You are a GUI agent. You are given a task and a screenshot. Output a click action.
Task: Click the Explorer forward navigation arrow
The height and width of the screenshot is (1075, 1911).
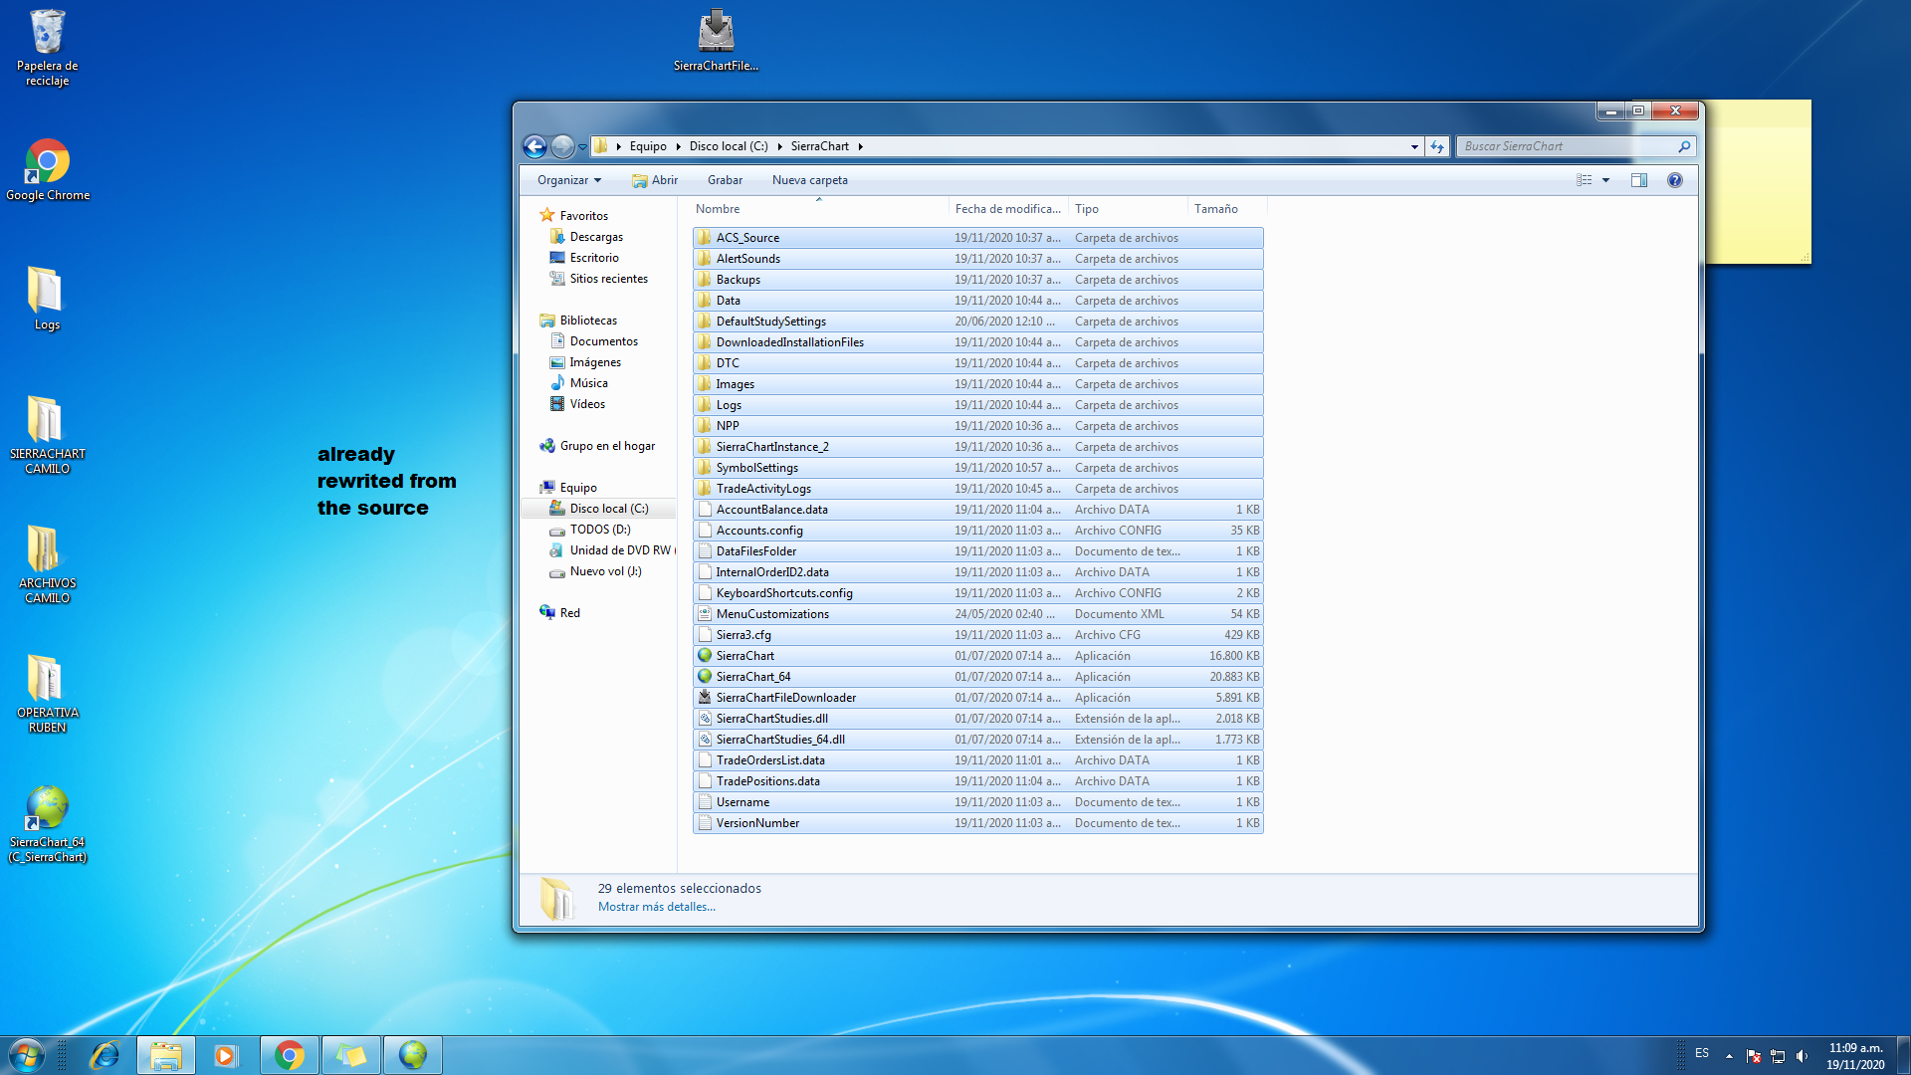point(562,146)
